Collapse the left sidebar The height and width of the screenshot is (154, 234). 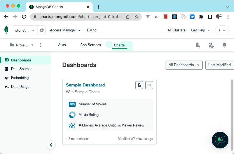point(51,145)
